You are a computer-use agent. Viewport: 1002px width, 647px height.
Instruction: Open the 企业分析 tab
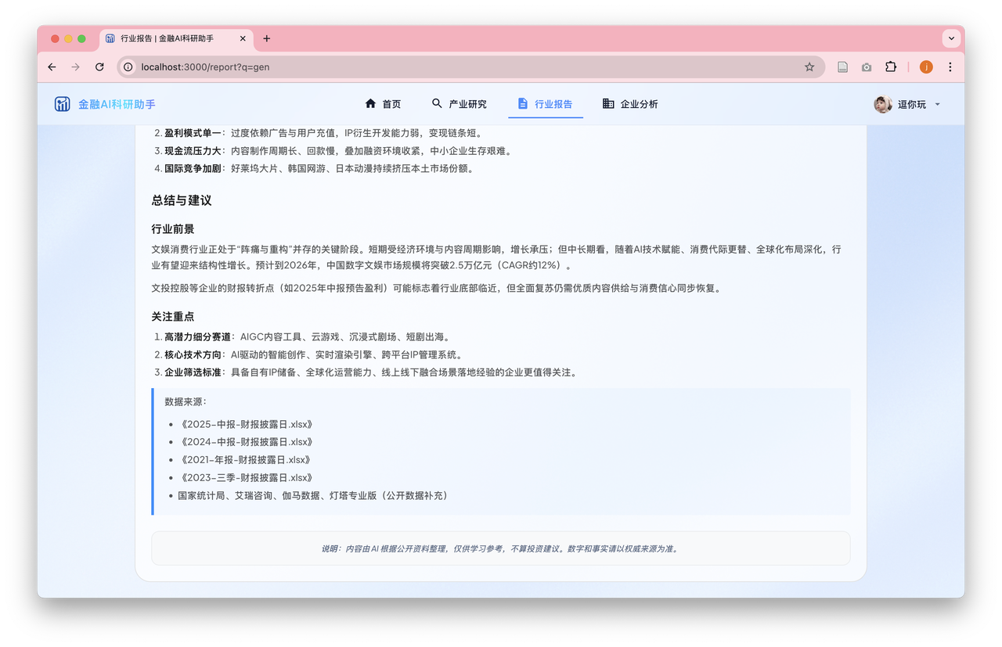(x=630, y=104)
